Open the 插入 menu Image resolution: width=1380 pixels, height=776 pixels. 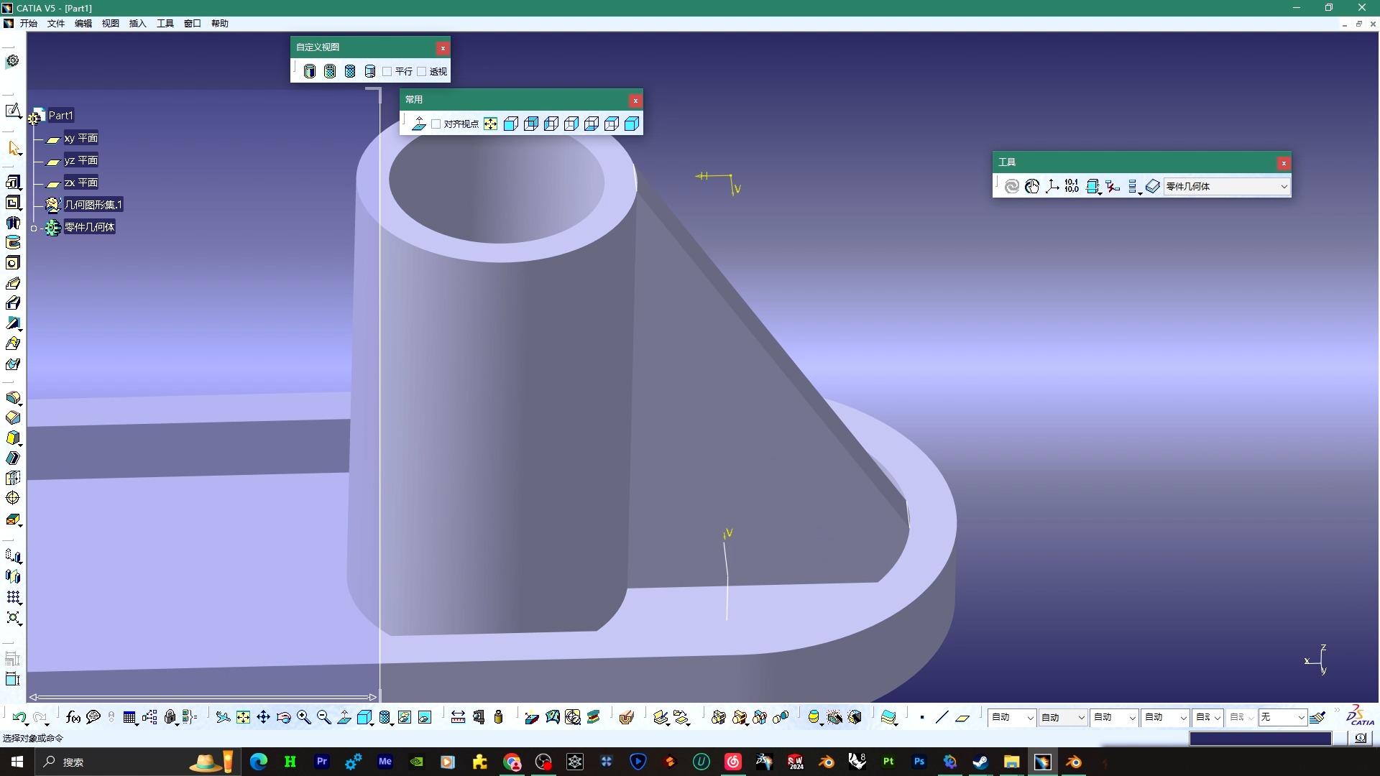click(x=138, y=23)
